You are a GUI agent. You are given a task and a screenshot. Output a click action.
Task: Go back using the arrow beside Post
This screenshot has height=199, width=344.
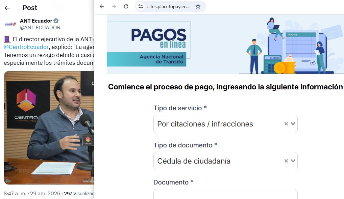pos(7,8)
